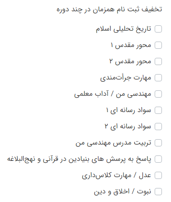Image resolution: width=171 pixels, height=202 pixels.
Task: Toggle the مهندسی من / آداب معلمی checkbox
Action: tap(158, 94)
